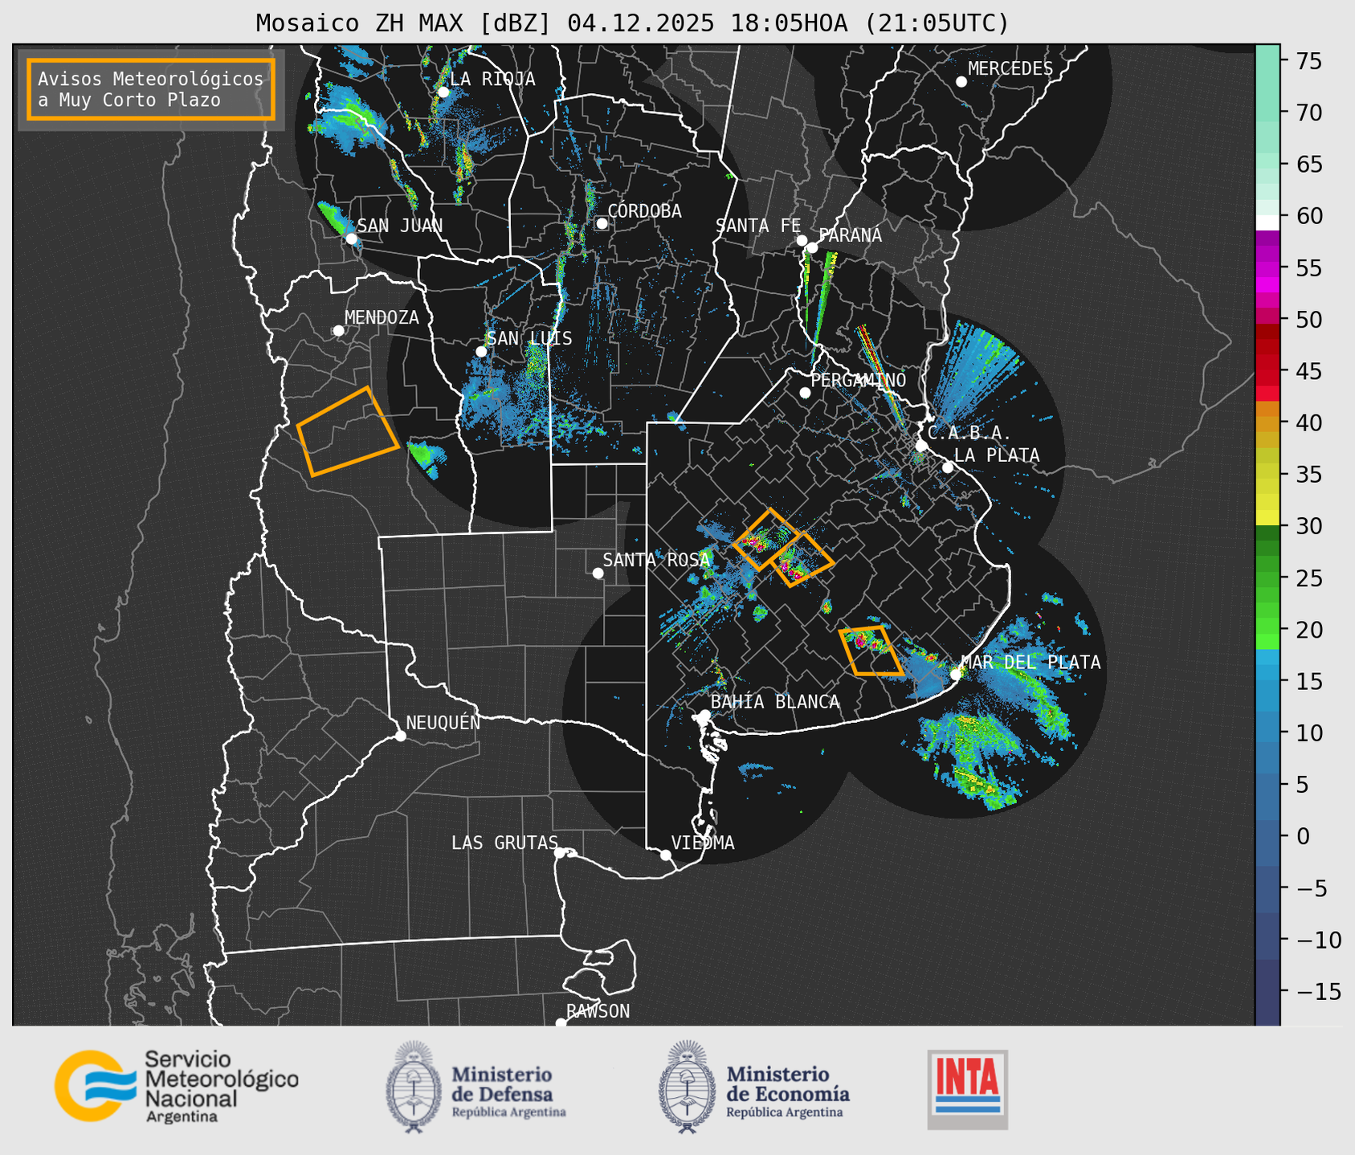Select the Avisos Meteorológicos a Muy Corto Plazo legend box
Viewport: 1355px width, 1155px height.
coord(151,89)
